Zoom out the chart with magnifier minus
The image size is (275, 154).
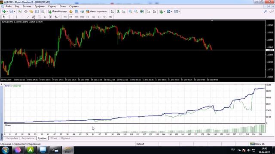click(136, 12)
